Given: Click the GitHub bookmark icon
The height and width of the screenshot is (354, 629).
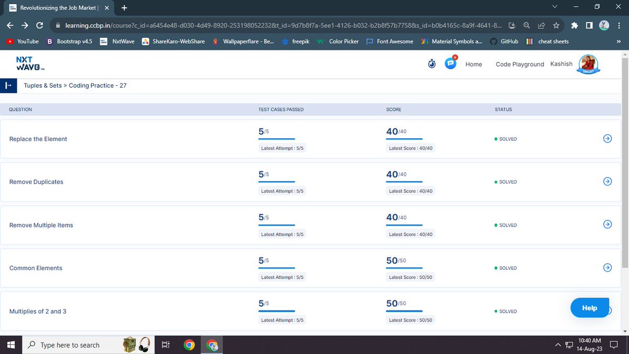Looking at the screenshot, I should click(x=493, y=41).
